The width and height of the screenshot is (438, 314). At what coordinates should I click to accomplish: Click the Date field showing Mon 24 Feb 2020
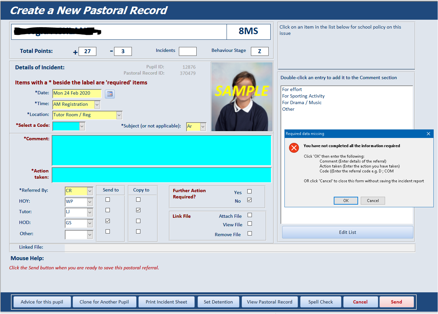tap(77, 93)
